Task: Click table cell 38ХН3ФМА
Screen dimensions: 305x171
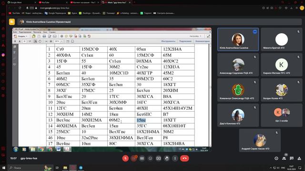Action: 121,138
